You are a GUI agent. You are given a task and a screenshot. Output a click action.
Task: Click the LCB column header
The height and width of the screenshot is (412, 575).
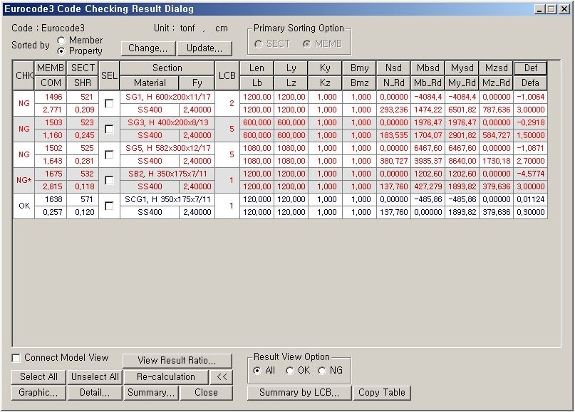tap(227, 75)
